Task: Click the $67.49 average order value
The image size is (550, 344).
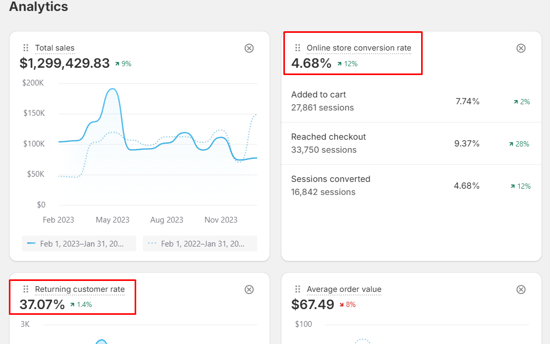Action: pyautogui.click(x=313, y=304)
